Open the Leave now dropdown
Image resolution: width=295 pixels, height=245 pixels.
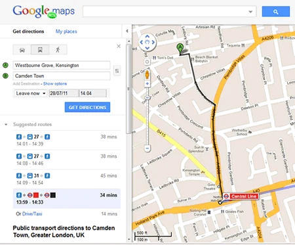[x=31, y=93]
